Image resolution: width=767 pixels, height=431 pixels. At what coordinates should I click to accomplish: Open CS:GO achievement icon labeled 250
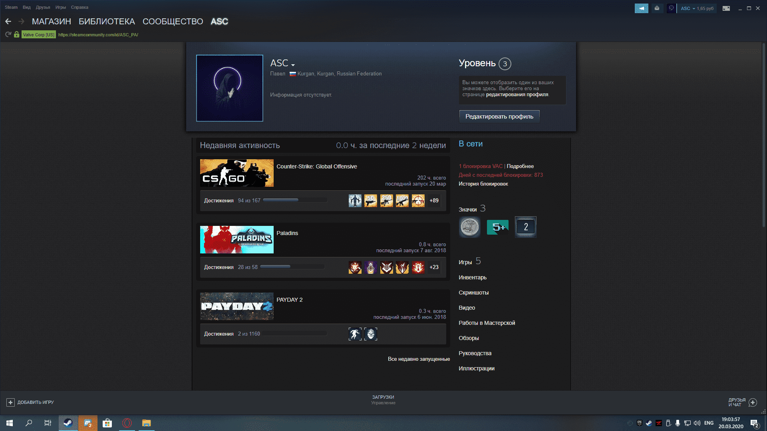point(386,201)
